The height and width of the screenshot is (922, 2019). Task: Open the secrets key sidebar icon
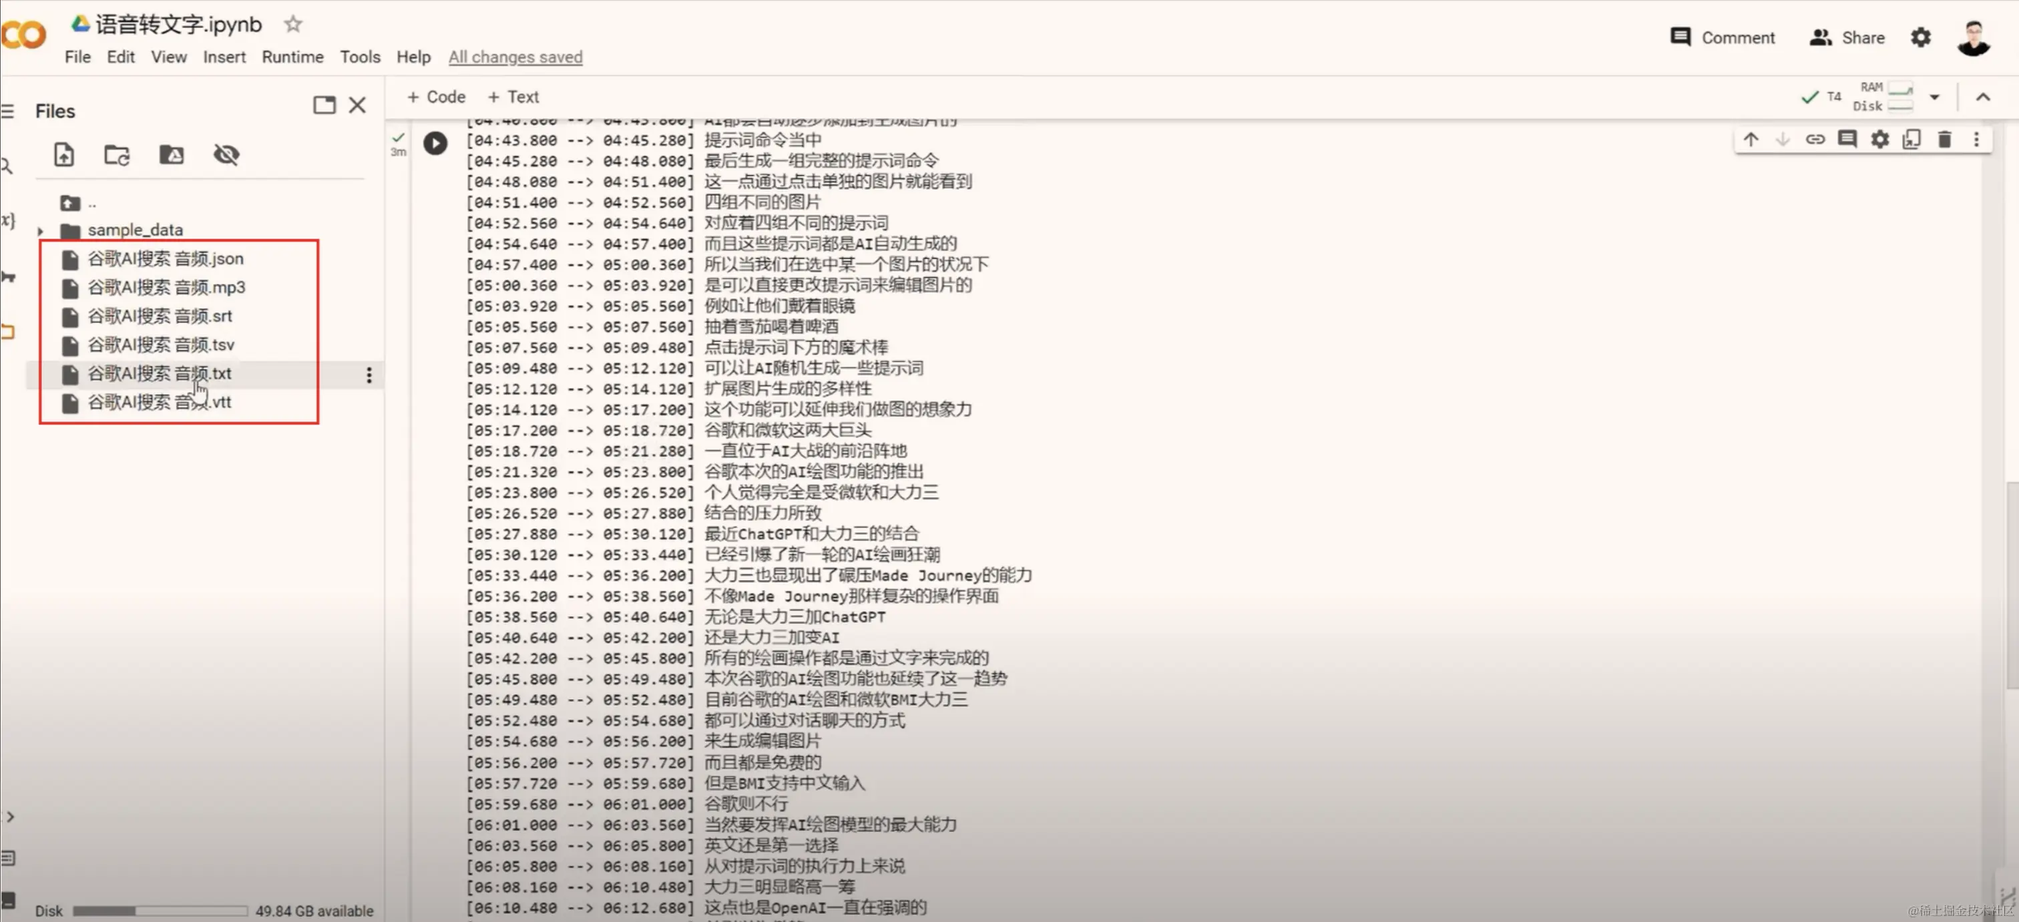tap(8, 276)
